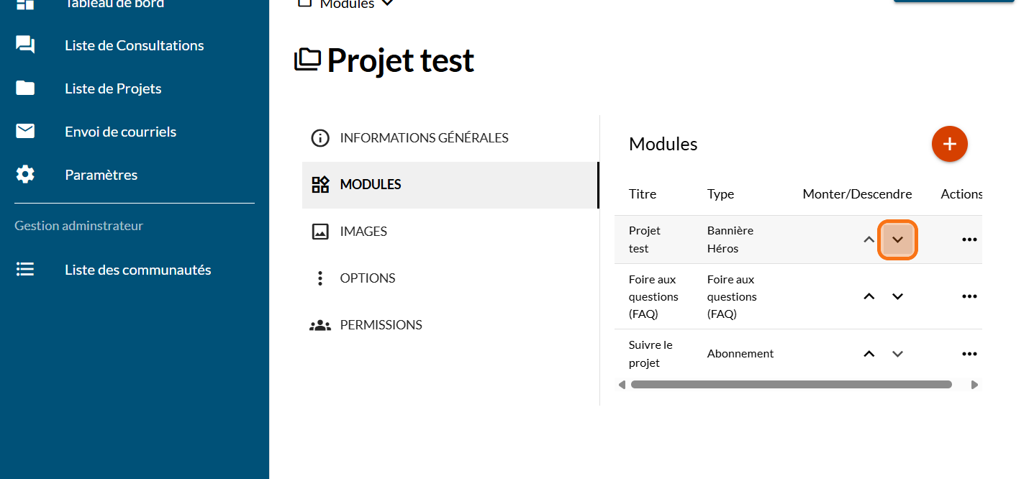1029x479 pixels.
Task: Expand the Modules breadcrumb dropdown
Action: 387,4
